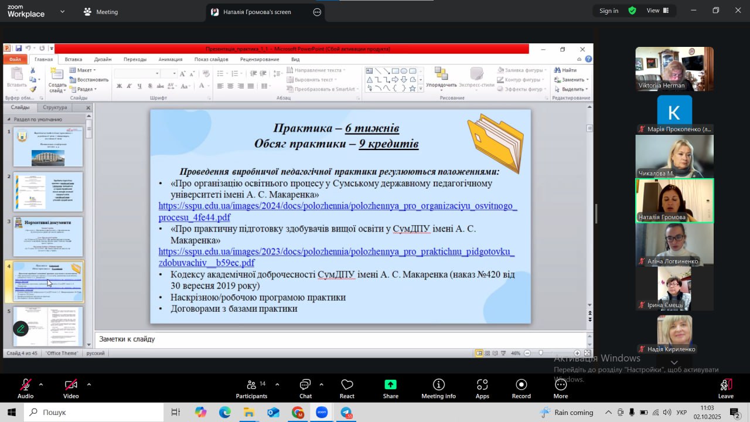
Task: Click the Windows search box Пошук
Action: point(94,413)
